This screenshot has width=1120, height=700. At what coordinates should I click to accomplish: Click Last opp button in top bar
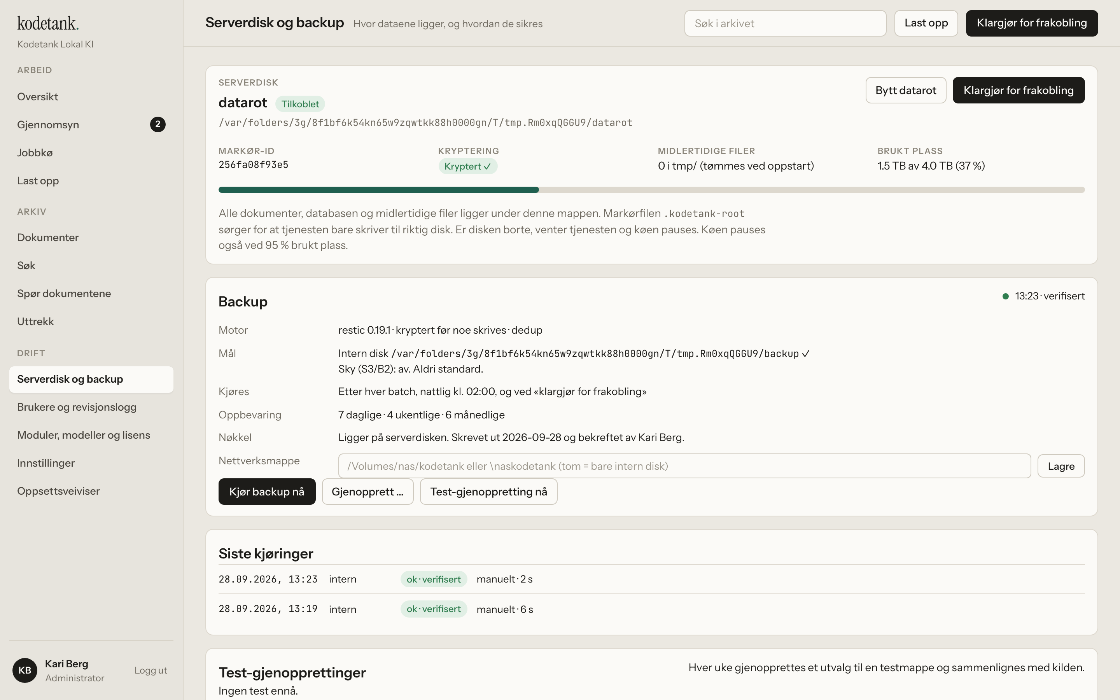[926, 23]
